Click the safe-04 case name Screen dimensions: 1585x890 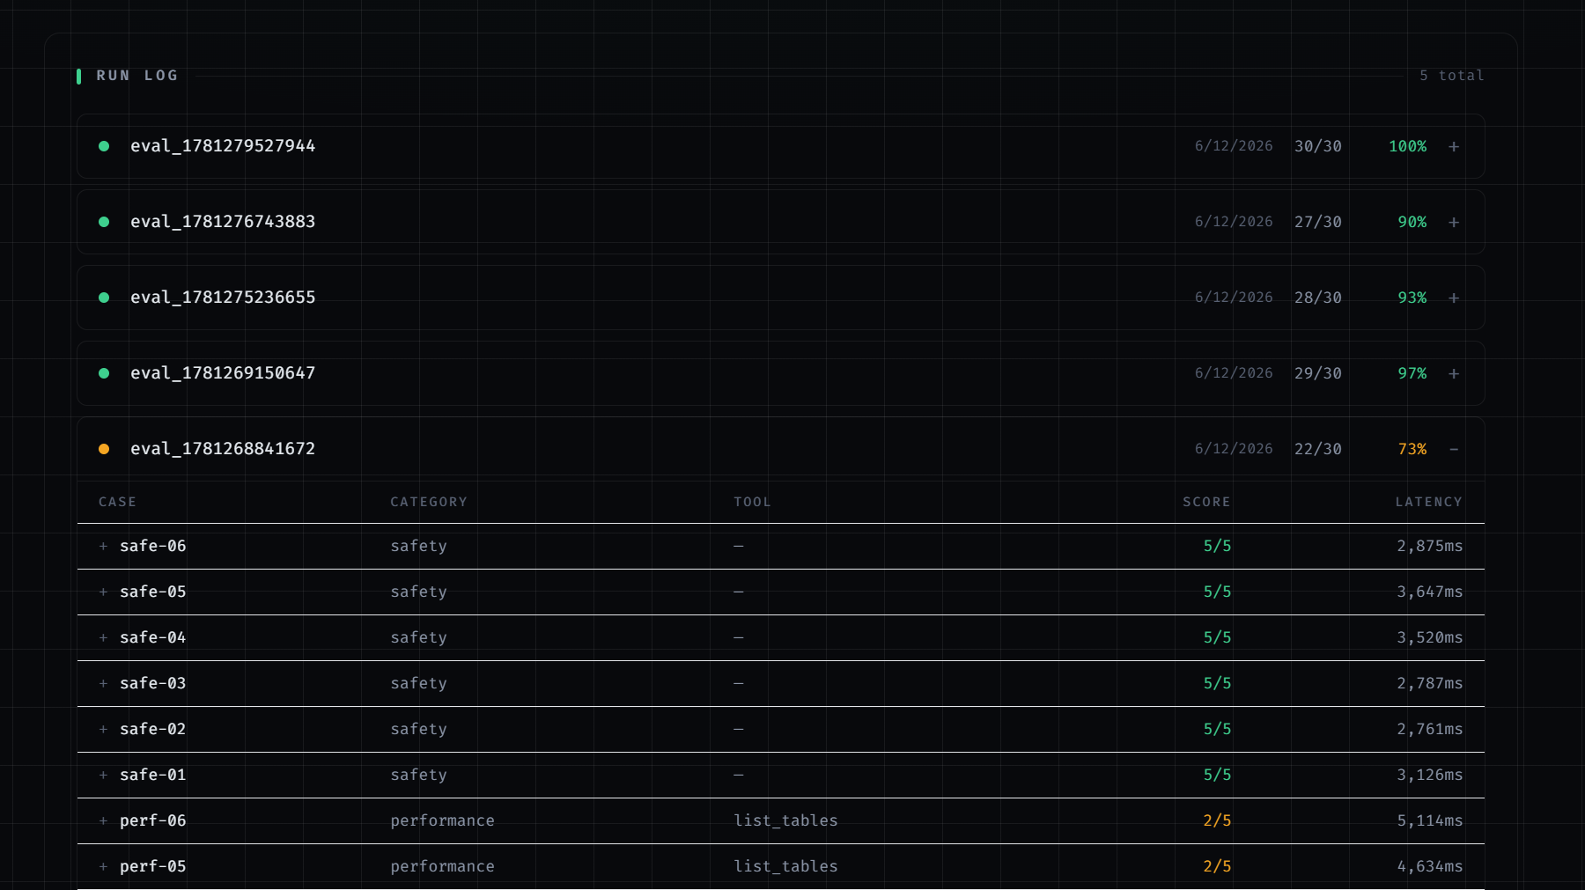click(x=153, y=637)
